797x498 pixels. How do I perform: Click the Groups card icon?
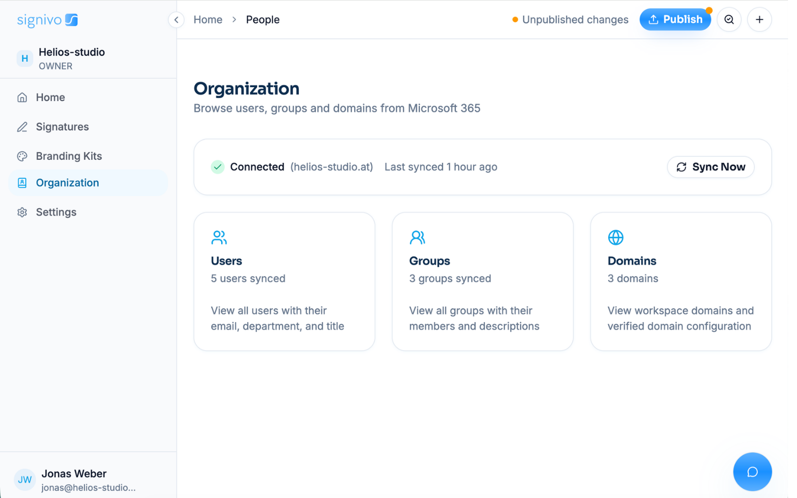(417, 238)
